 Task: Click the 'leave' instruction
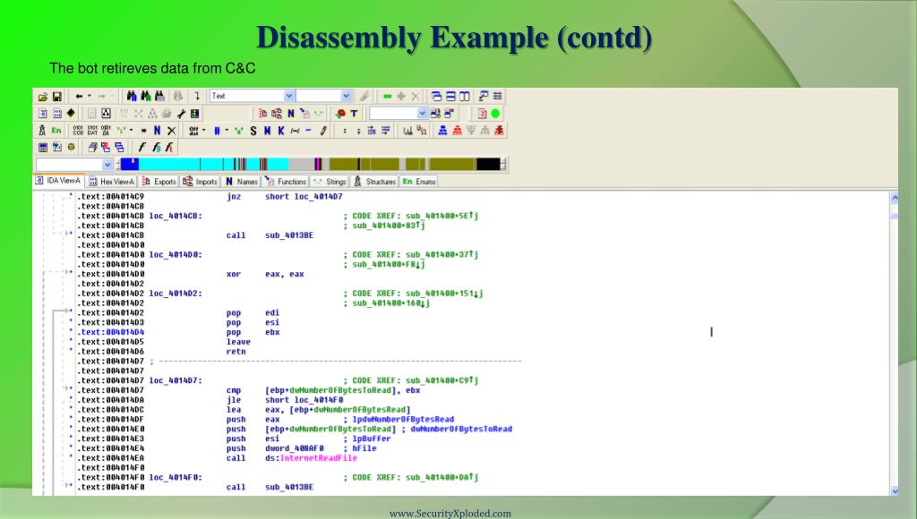(238, 342)
